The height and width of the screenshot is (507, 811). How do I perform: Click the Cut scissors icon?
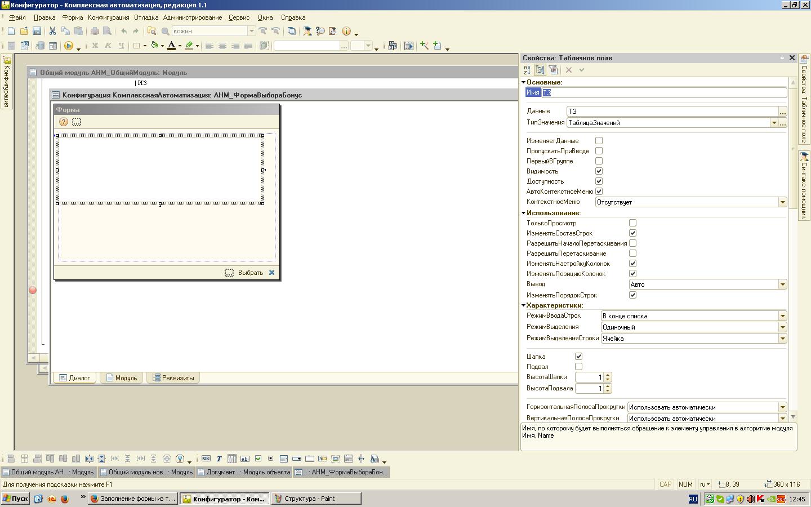(52, 31)
